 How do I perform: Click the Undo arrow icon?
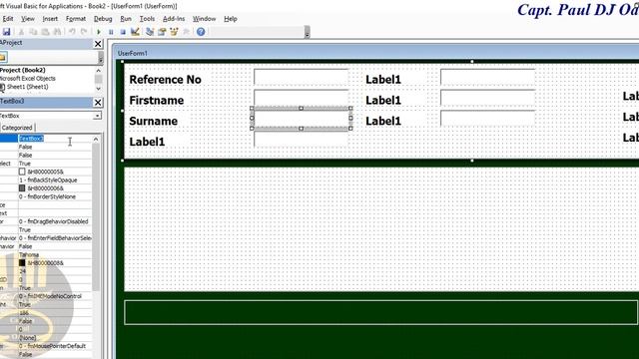click(x=72, y=32)
